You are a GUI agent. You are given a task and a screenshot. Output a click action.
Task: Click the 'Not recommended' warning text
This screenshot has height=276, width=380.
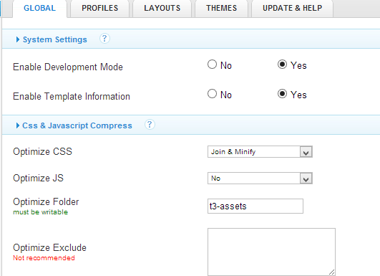click(x=44, y=258)
